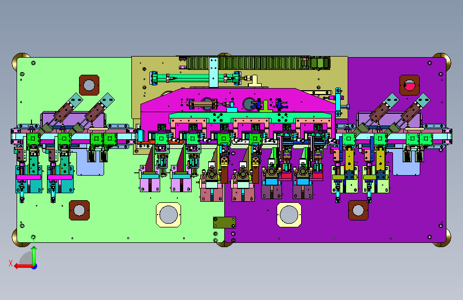
Task: Select the dark green cable drag chain
Action: (258, 63)
